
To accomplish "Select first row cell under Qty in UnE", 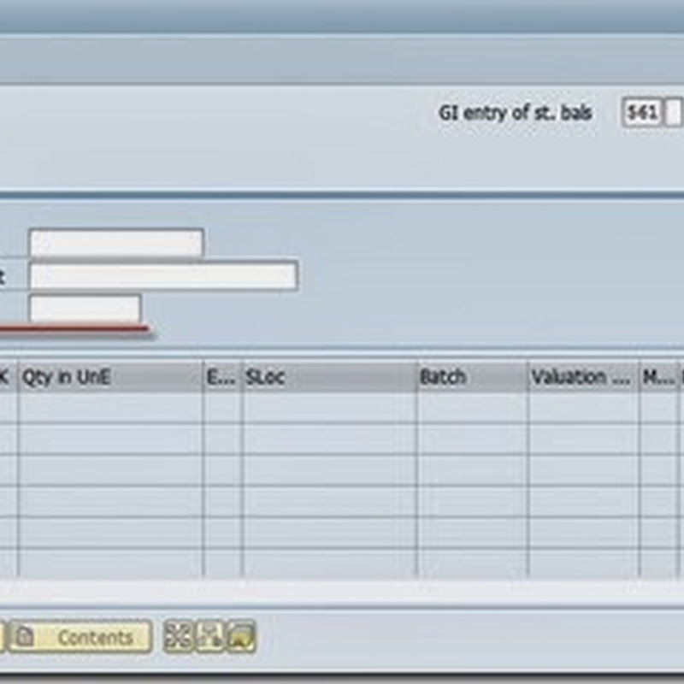I will [111, 408].
